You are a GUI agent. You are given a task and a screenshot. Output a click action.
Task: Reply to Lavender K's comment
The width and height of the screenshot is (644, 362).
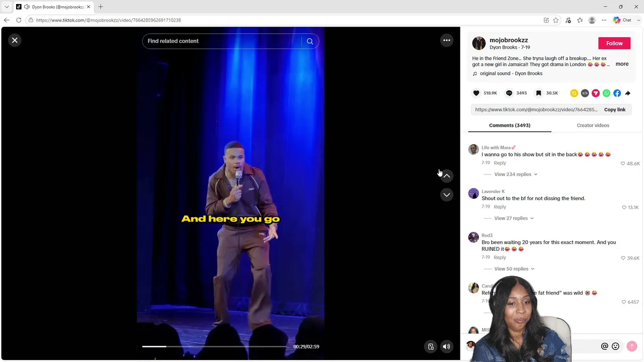(500, 207)
